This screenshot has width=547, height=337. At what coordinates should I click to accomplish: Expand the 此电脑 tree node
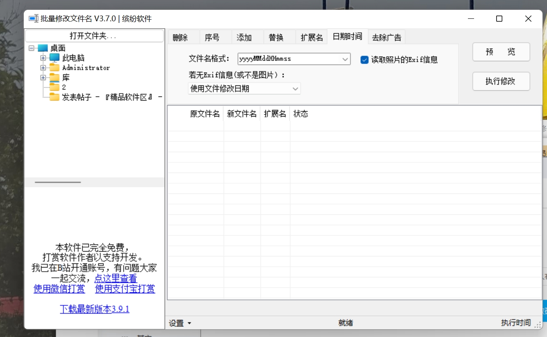tap(43, 58)
